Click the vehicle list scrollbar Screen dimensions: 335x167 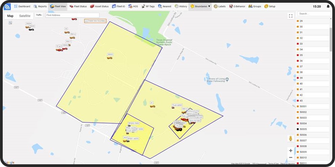click(331, 40)
